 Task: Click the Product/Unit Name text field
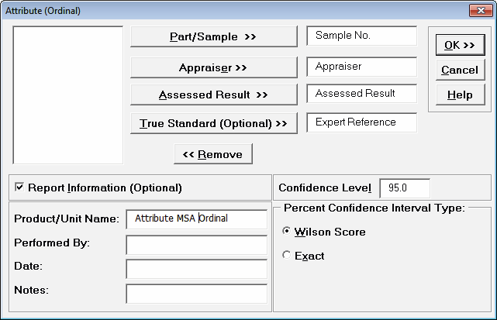click(196, 219)
